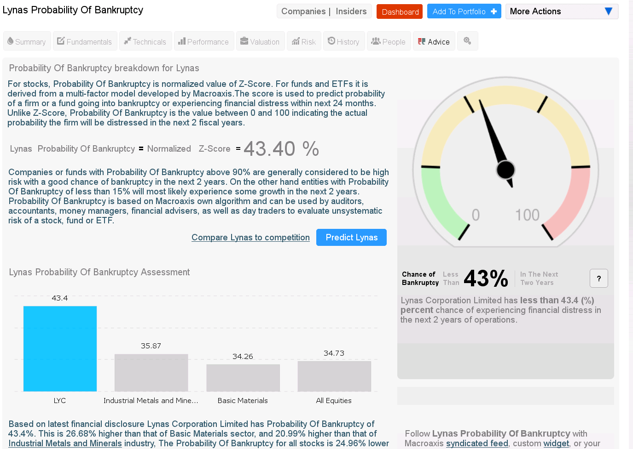
Task: Click the plus icon on Add To Portfolio
Action: point(494,11)
